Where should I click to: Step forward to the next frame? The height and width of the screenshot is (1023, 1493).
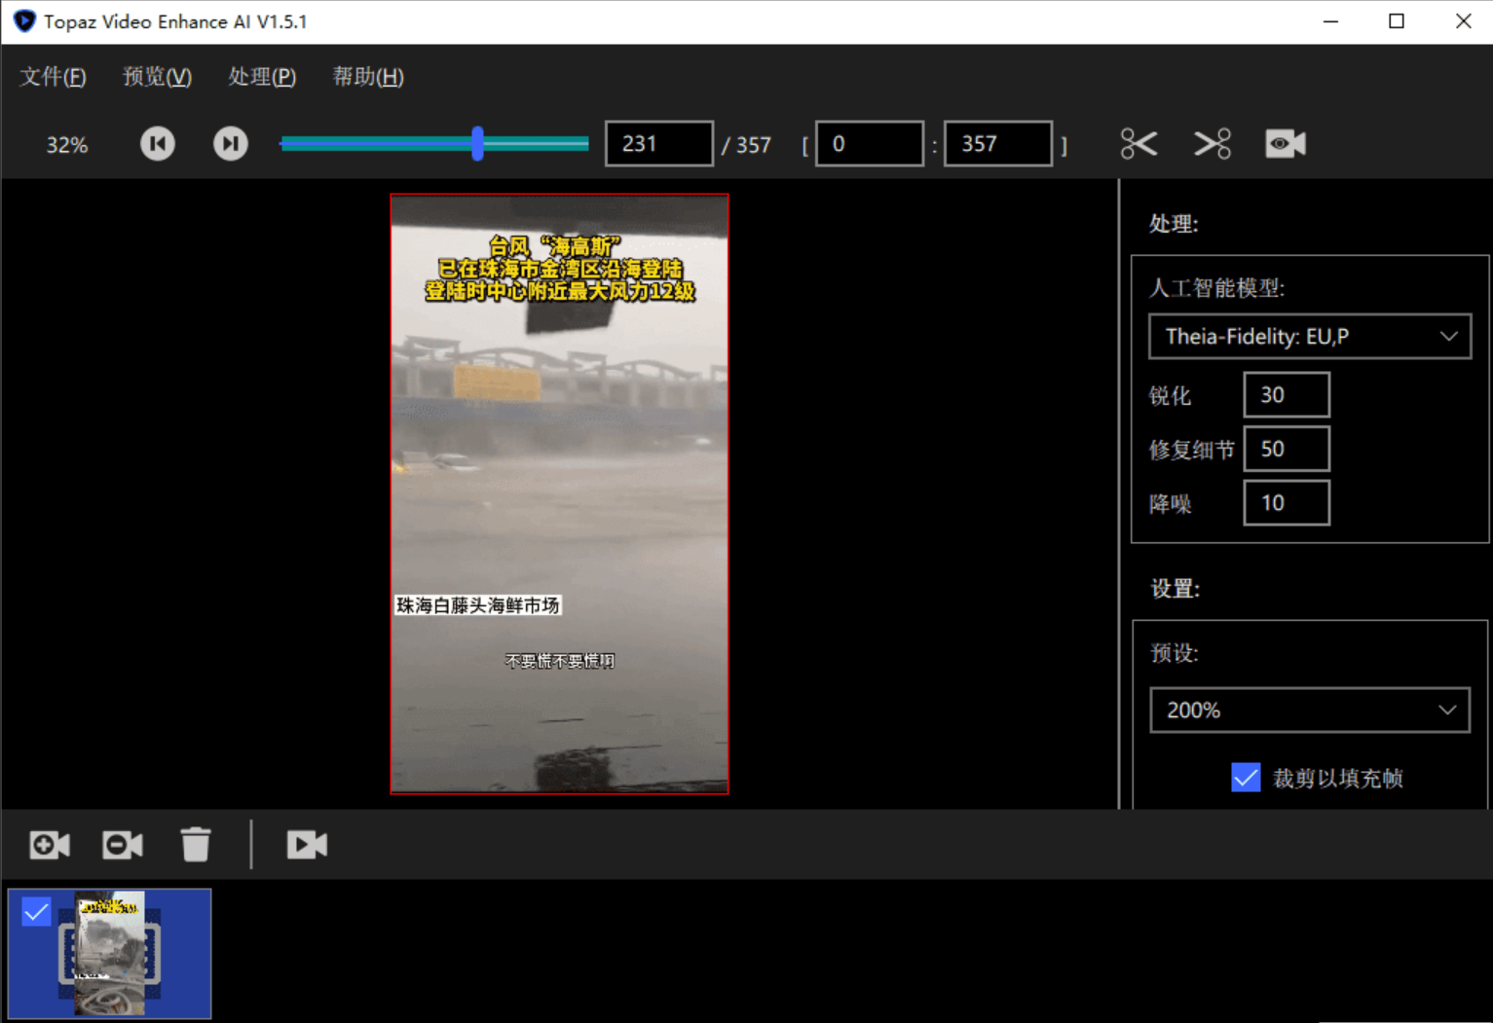(x=231, y=144)
